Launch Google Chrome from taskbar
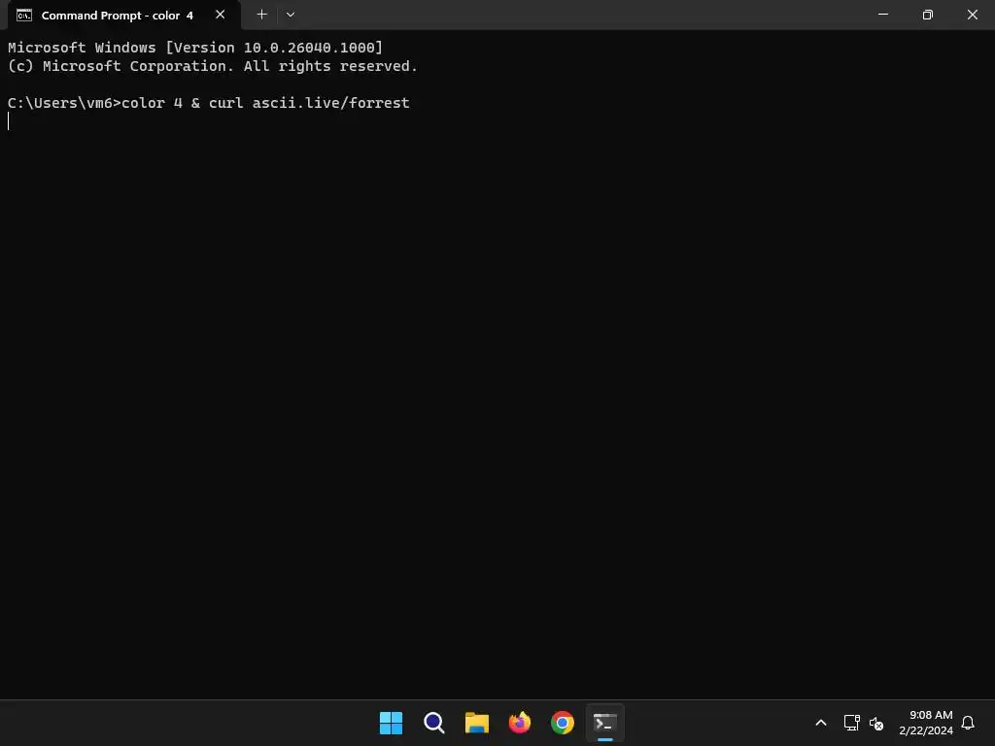 coord(563,723)
